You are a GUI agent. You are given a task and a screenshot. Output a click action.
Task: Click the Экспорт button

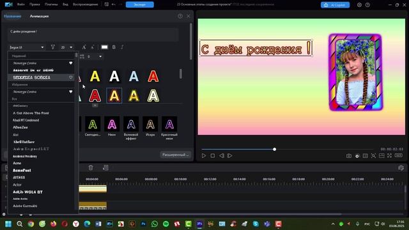click(x=140, y=4)
